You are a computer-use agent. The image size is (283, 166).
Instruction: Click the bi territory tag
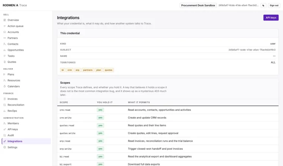(63, 70)
